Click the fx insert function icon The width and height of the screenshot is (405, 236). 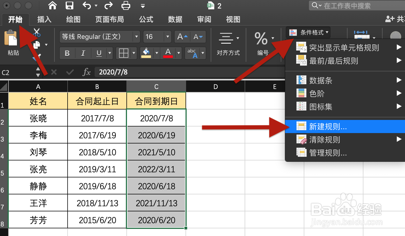[86, 72]
